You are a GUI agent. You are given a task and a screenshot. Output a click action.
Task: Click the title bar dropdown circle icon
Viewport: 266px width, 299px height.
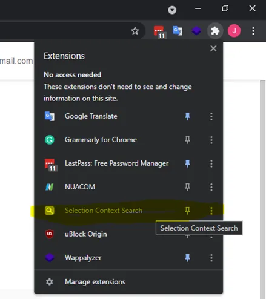[172, 10]
